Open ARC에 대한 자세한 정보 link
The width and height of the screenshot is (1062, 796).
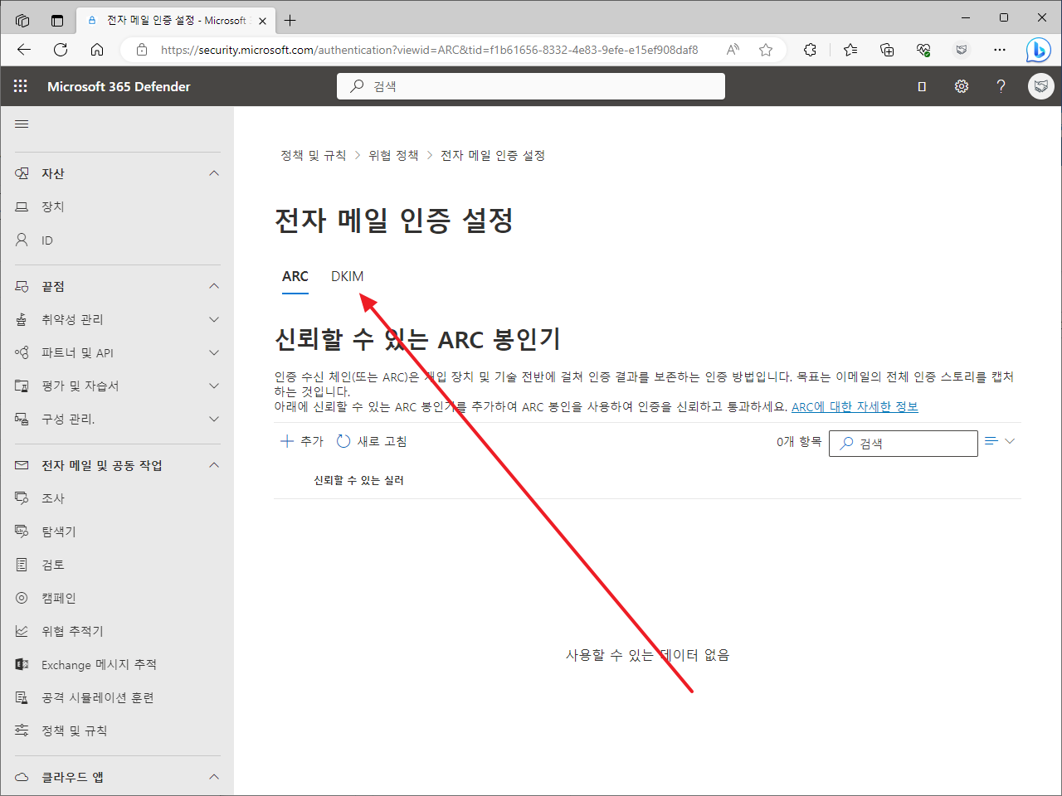point(855,406)
